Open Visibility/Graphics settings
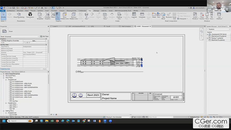Viewport: 231px width, 130px height. point(48,16)
